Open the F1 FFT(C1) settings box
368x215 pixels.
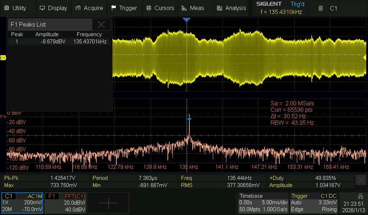[x=65, y=203]
